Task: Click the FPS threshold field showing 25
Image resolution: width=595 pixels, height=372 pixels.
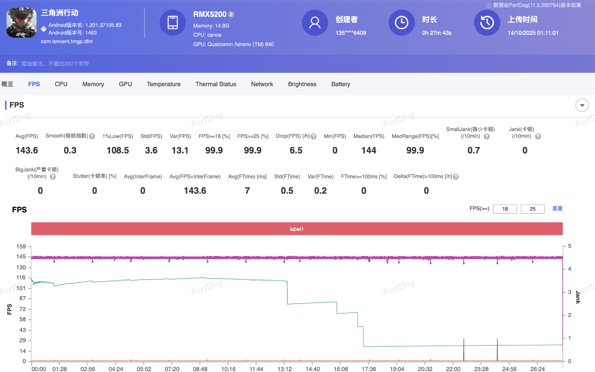Action: pos(532,209)
